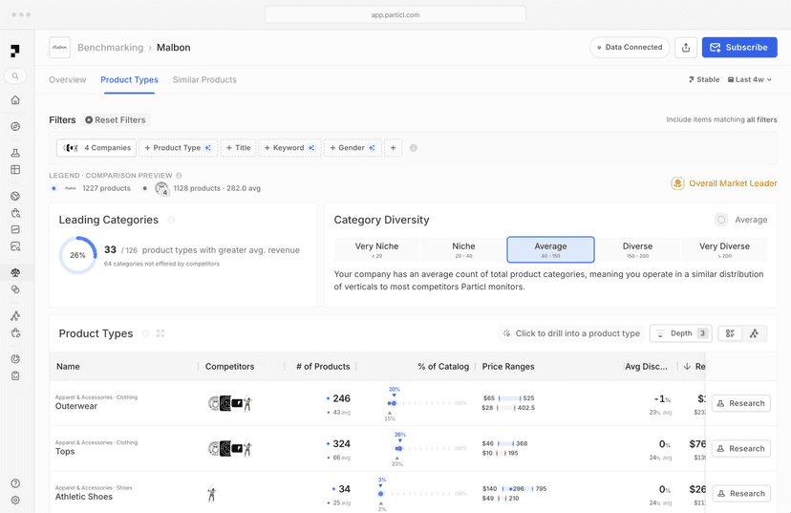This screenshot has height=513, width=791.
Task: Expand the 4 Companies filter
Action: point(96,148)
